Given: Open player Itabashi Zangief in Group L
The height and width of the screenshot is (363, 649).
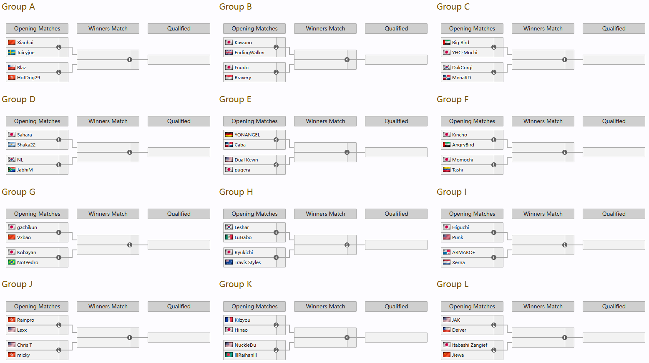Looking at the screenshot, I should [469, 345].
